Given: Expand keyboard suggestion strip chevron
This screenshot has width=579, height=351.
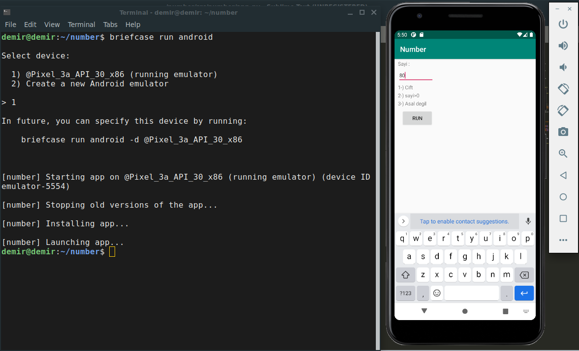Looking at the screenshot, I should click(403, 221).
